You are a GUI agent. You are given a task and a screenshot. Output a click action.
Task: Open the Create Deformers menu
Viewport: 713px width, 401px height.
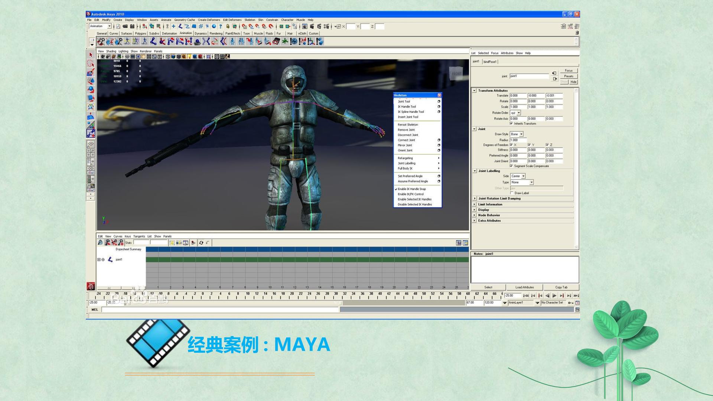coord(209,20)
